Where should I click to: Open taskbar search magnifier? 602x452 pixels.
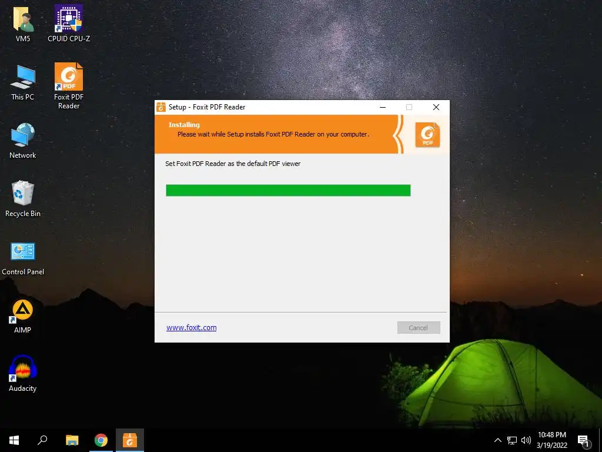42,440
